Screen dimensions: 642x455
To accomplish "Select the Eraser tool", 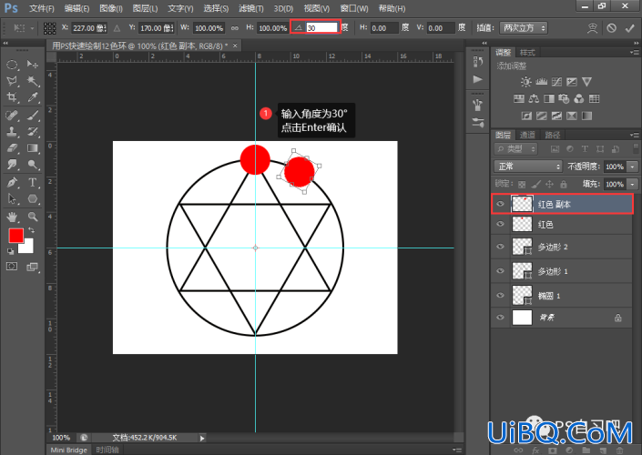I will [12, 148].
